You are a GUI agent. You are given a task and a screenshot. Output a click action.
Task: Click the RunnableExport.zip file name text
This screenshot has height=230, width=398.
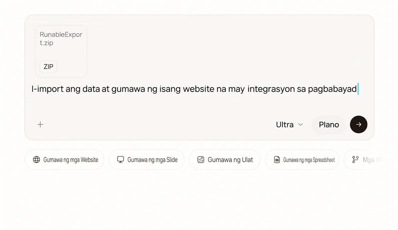coord(61,39)
